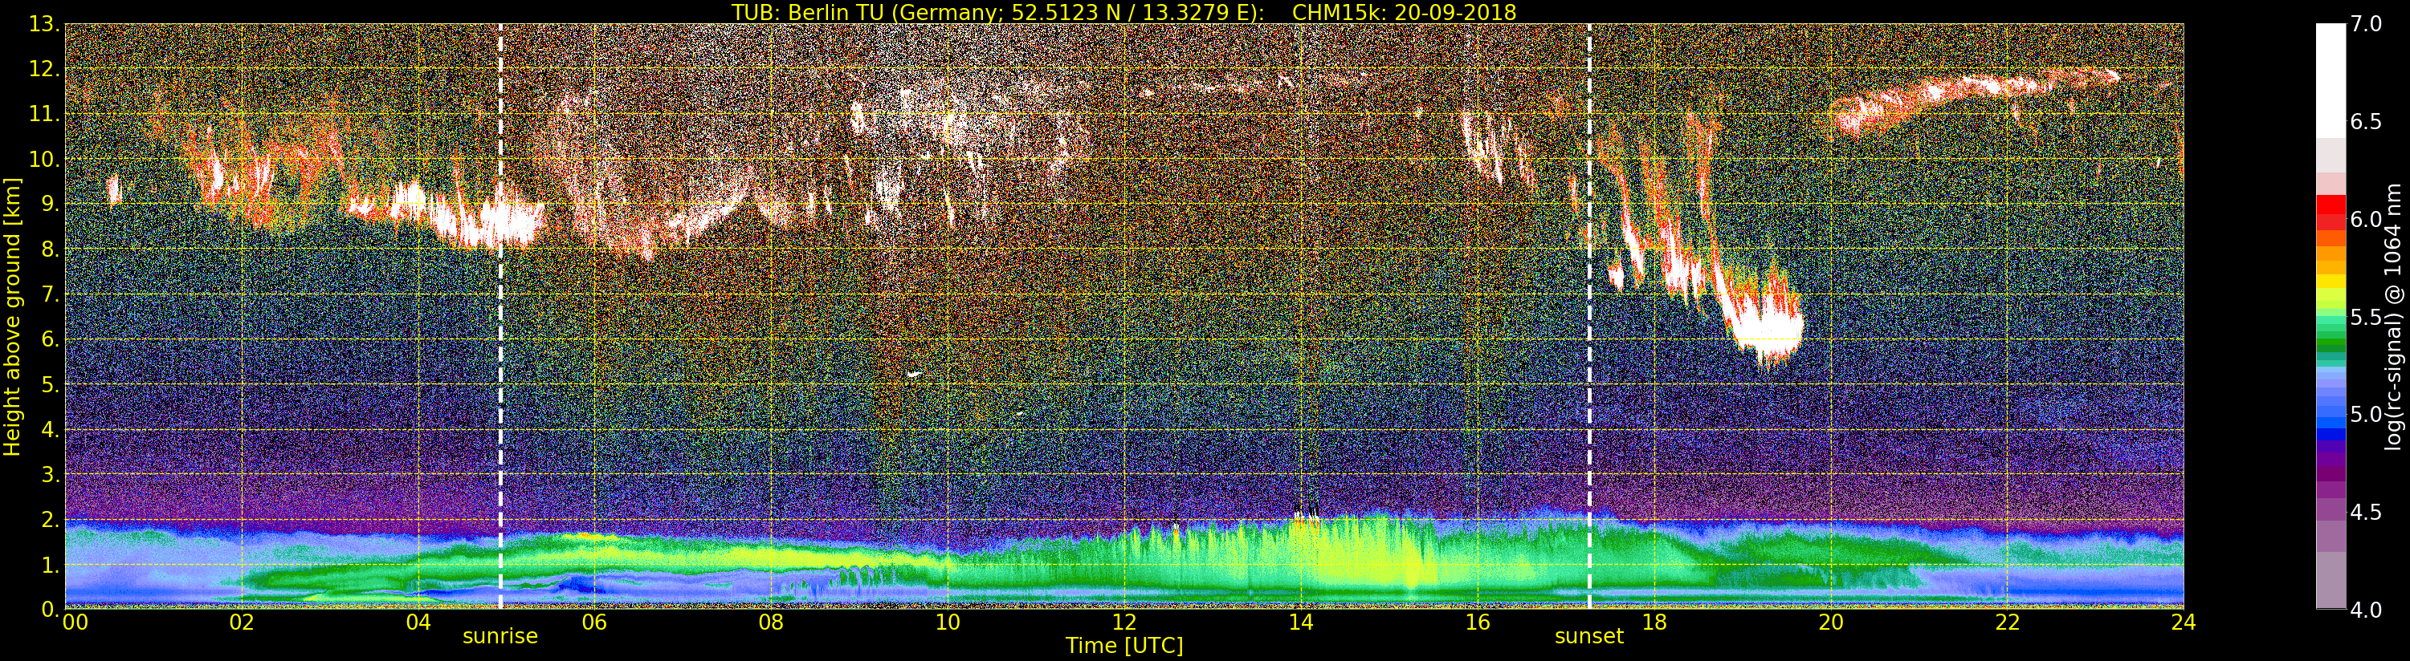2410x661 pixels.
Task: Click the "0." height axis tick label
Action: click(x=49, y=609)
